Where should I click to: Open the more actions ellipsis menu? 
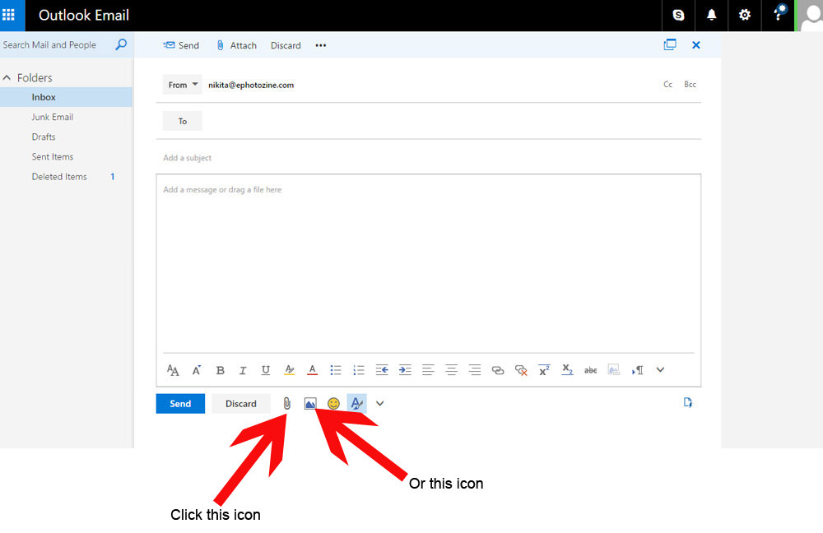point(321,45)
